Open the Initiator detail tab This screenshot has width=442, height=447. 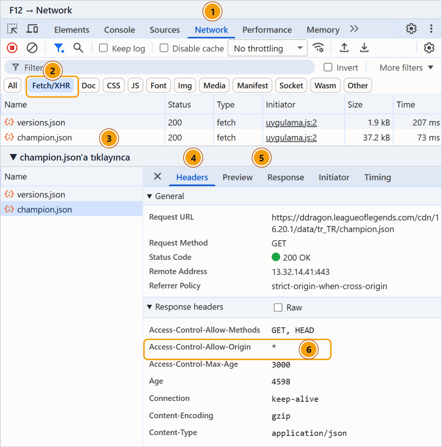click(x=334, y=177)
